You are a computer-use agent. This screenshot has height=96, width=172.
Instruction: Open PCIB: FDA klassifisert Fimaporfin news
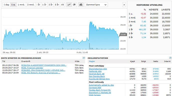[x=44, y=65]
